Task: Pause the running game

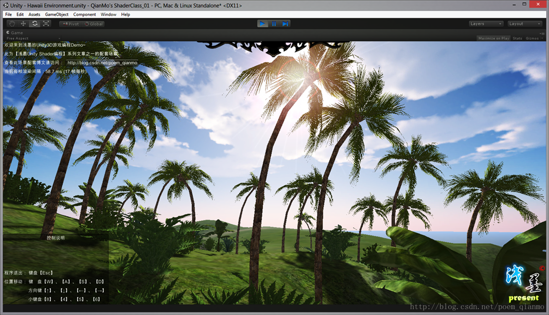Action: tap(274, 24)
